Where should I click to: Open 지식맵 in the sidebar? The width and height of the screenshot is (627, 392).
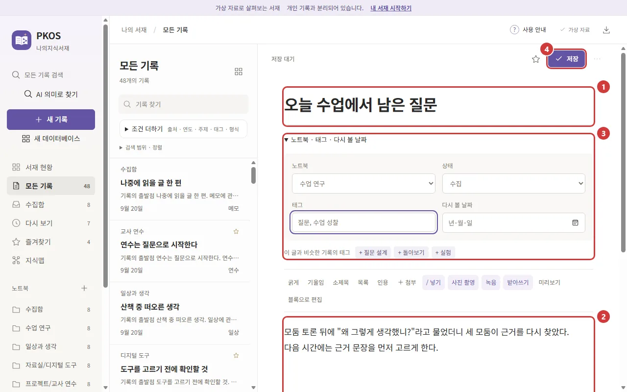51,261
